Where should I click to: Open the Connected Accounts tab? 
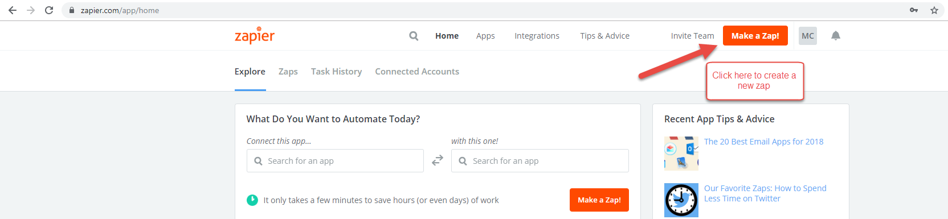pos(417,72)
